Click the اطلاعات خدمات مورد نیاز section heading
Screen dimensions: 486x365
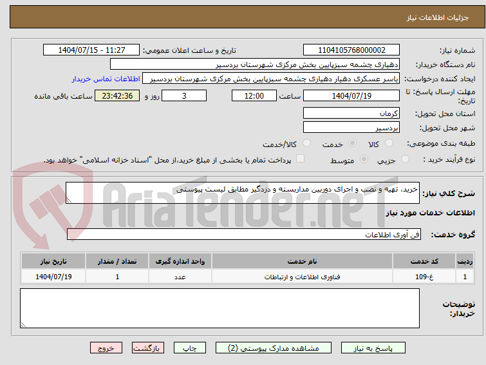[430, 213]
